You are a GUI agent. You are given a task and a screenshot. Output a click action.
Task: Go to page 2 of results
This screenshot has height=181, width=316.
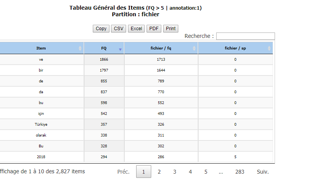tap(159, 172)
